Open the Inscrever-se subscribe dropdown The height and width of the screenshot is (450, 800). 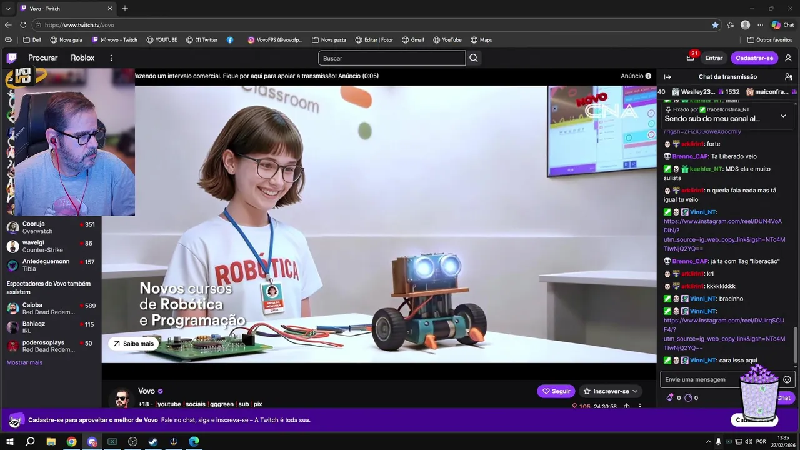(x=611, y=391)
